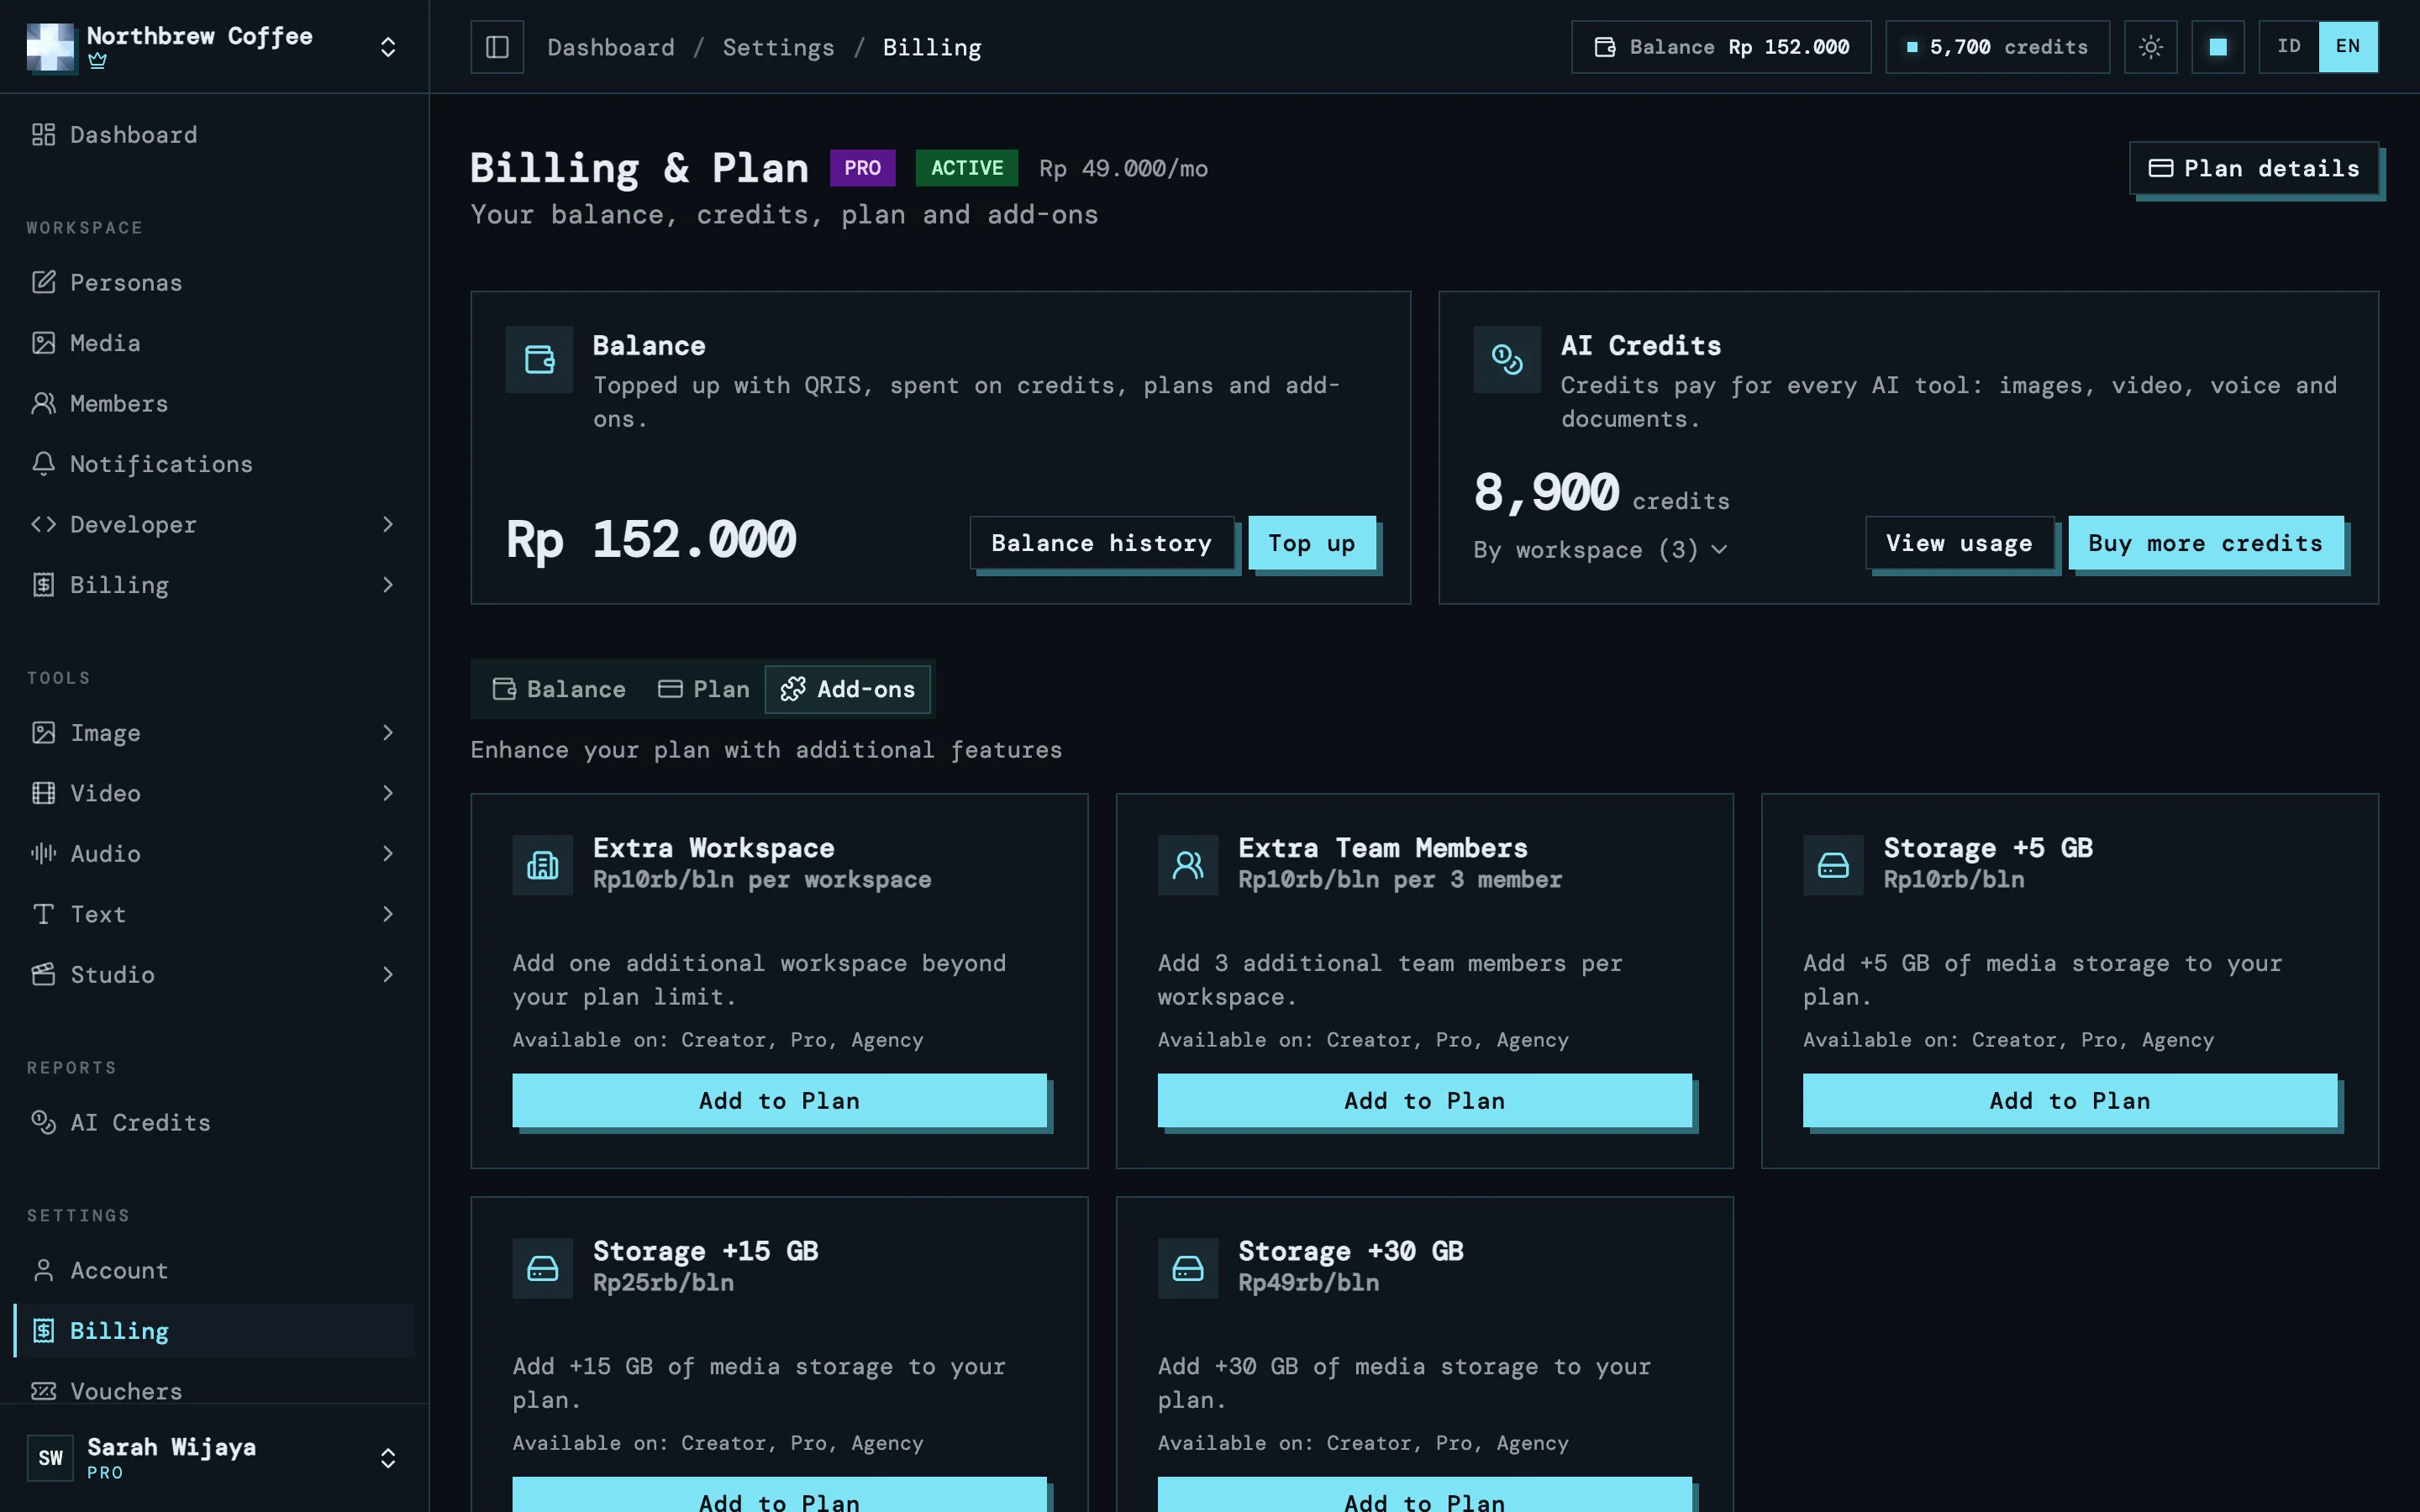This screenshot has height=1512, width=2420.
Task: Expand the Billing group under Workspace
Action: [214, 585]
